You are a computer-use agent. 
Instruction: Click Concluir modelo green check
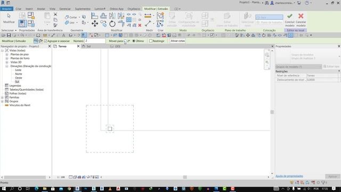290,20
